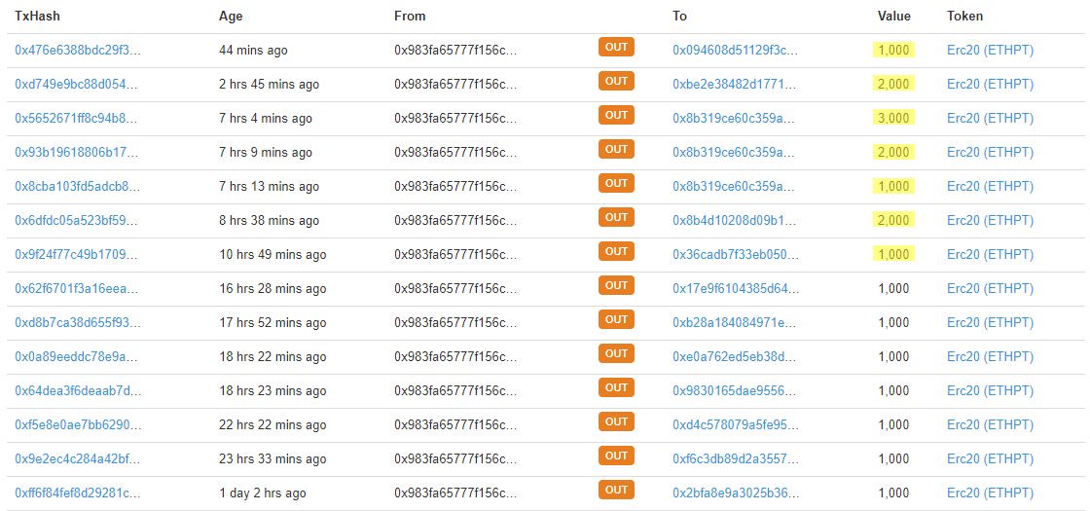Click OUT badge in 23 hrs 33 mins row
The width and height of the screenshot is (1090, 511).
pos(616,456)
